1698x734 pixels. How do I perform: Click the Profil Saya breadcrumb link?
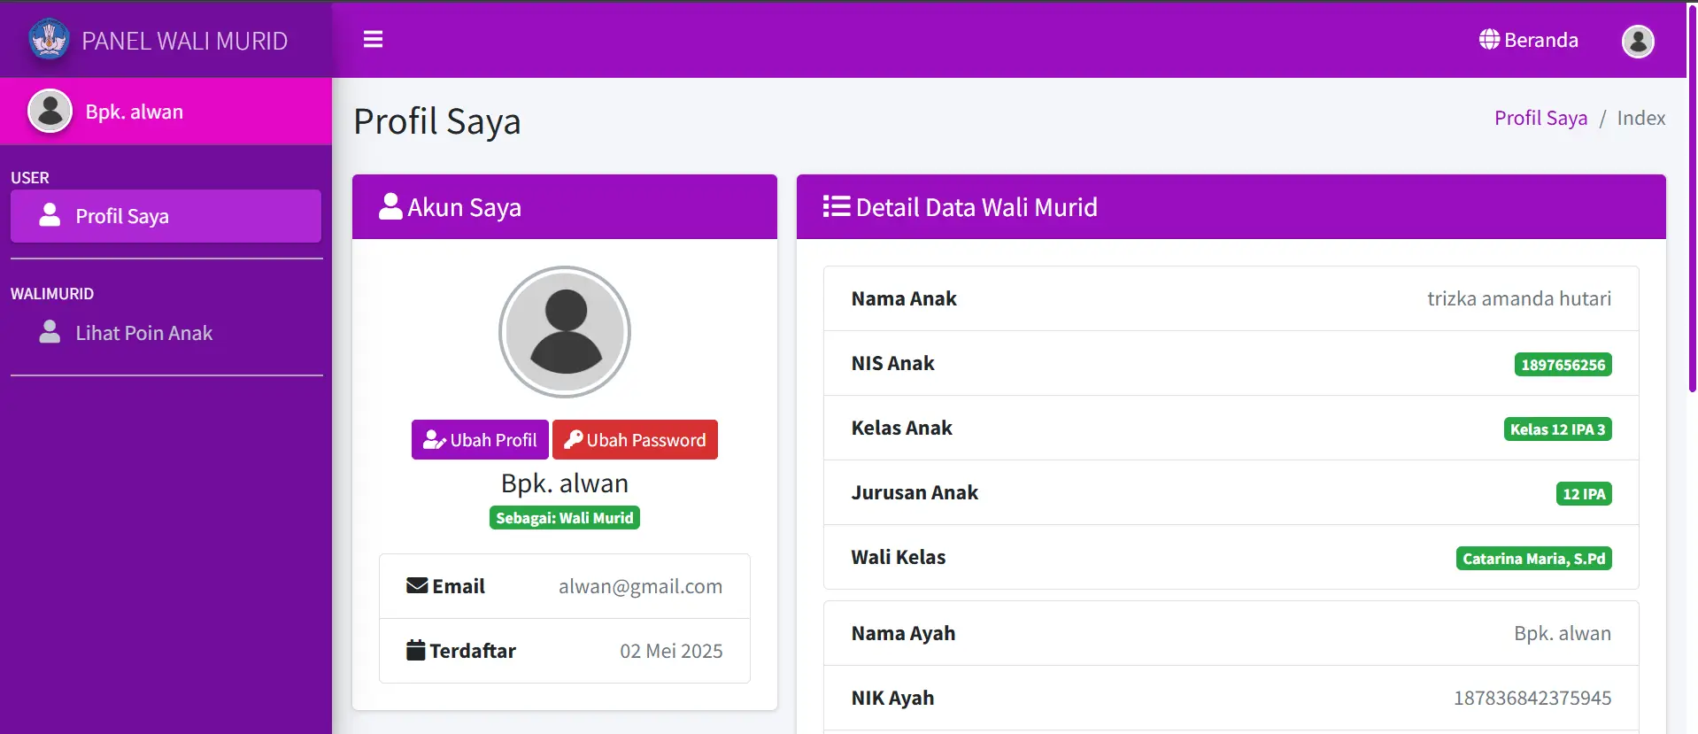point(1540,118)
